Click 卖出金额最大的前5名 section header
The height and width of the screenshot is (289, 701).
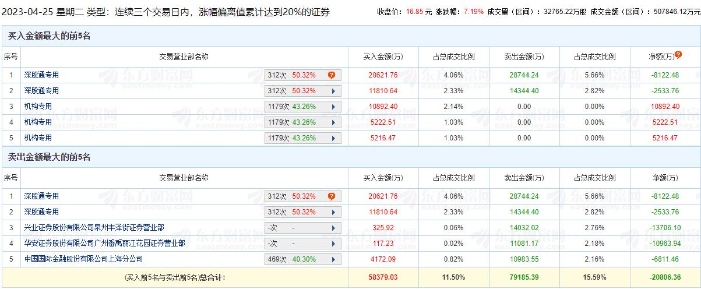(49, 157)
